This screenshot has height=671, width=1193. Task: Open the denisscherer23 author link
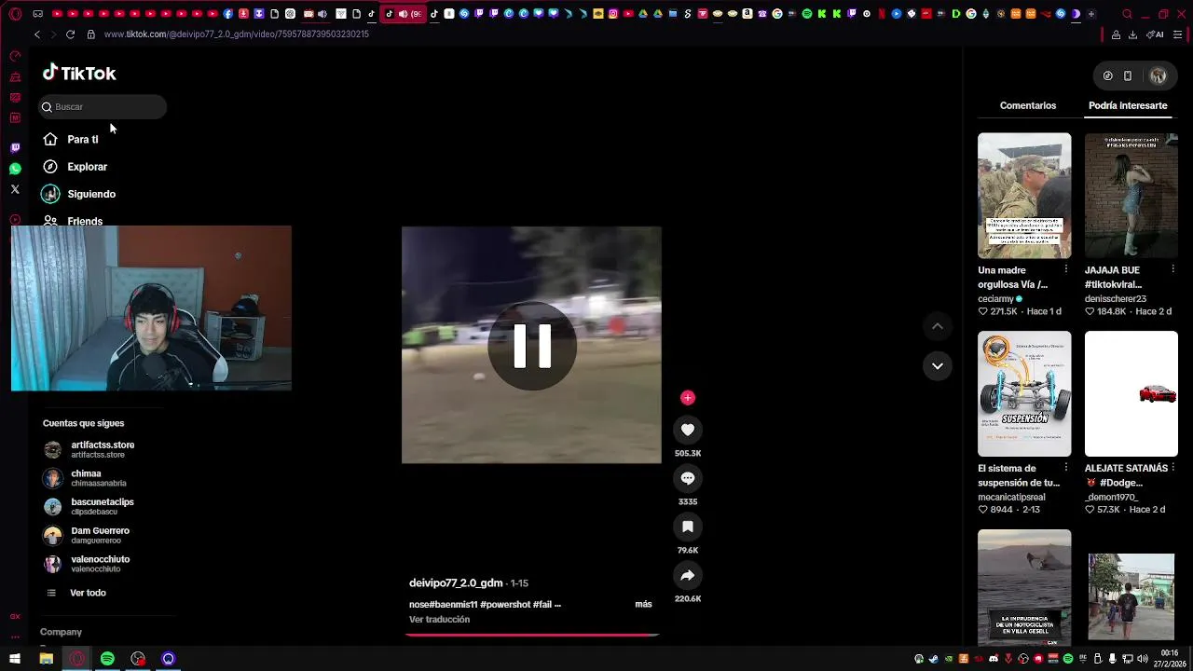point(1116,299)
